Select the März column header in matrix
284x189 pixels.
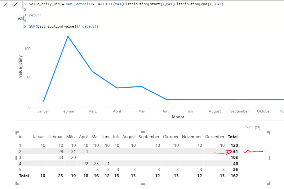pos(71,137)
